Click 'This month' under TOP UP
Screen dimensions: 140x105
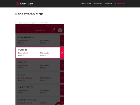coord(44,65)
